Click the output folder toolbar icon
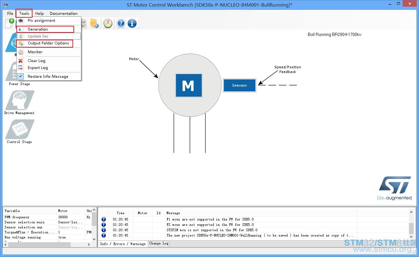 (94, 23)
